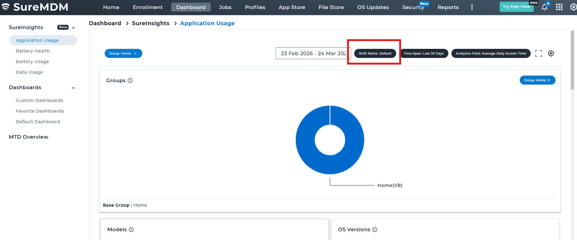Open the Reports menu tab
577x240 pixels.
coord(448,7)
